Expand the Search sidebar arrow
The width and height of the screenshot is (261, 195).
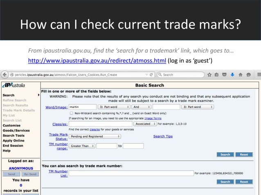tap(38, 95)
